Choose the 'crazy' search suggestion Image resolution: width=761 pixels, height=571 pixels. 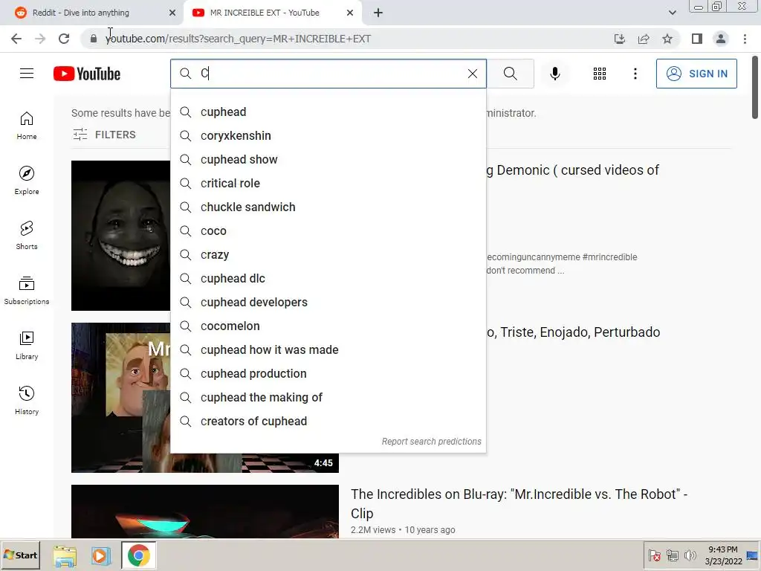[328, 255]
